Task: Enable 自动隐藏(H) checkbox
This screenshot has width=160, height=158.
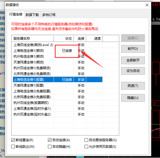Action: point(50,146)
